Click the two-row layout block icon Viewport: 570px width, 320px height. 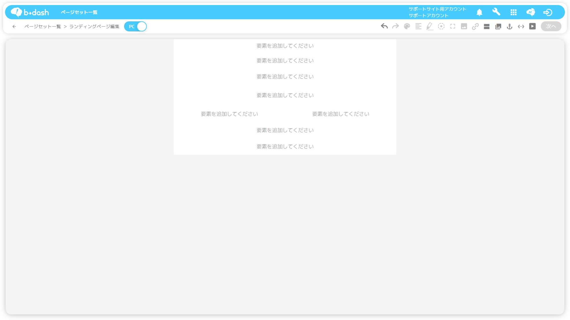coord(487,26)
